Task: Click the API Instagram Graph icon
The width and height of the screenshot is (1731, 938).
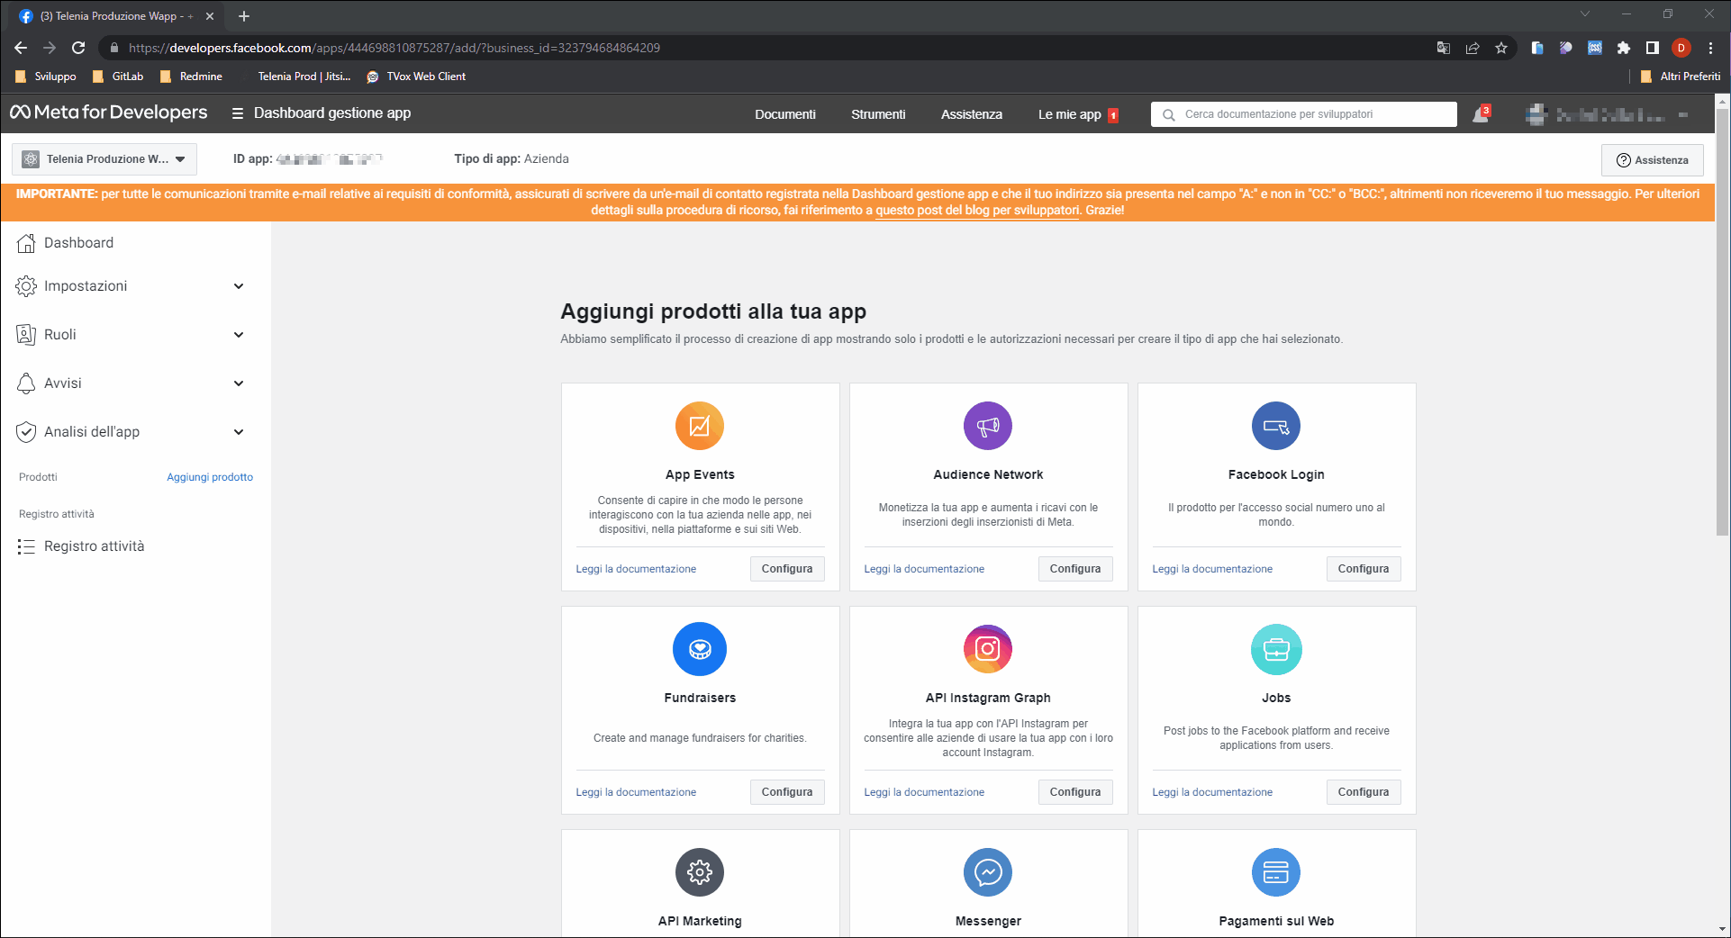Action: click(988, 649)
